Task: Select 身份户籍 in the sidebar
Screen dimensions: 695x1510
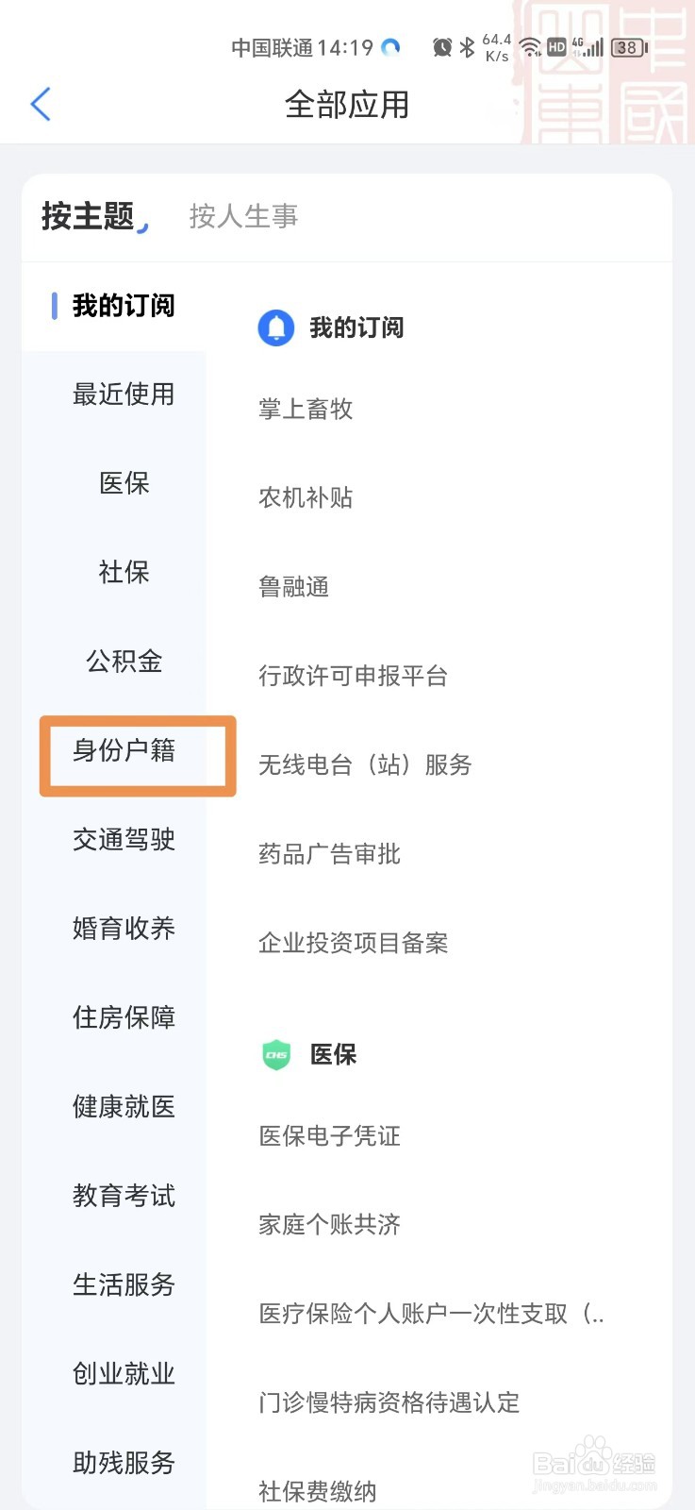Action: tap(124, 750)
